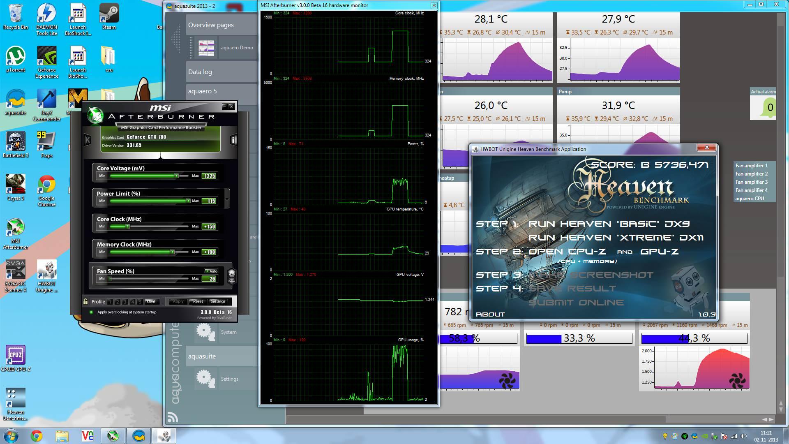Select Afterburner profile slot 2
789x444 pixels.
(118, 302)
